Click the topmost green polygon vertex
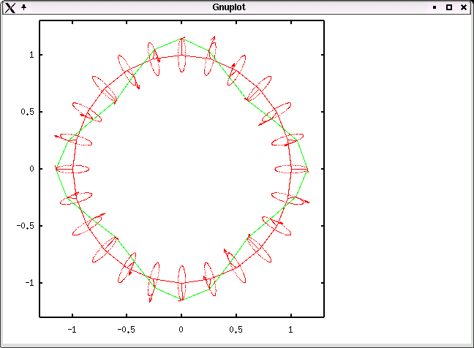This screenshot has width=474, height=348. (181, 39)
